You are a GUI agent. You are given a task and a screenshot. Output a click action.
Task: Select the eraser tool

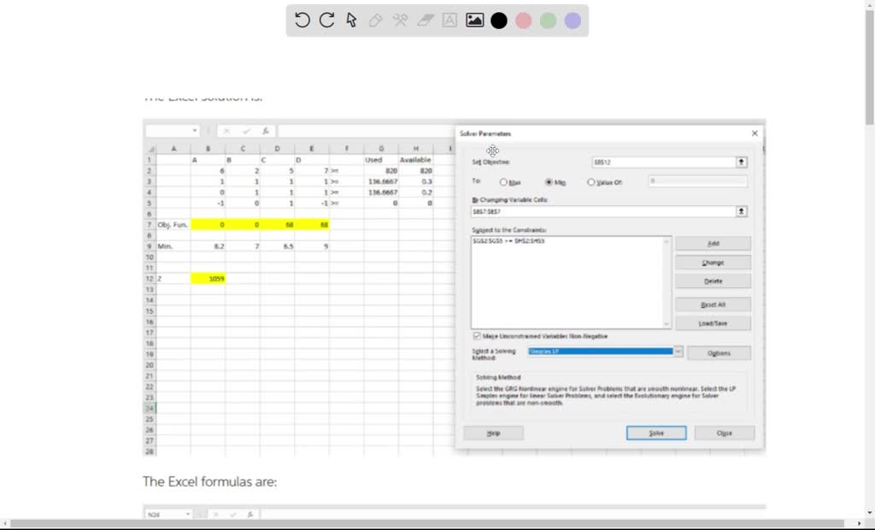coord(425,20)
